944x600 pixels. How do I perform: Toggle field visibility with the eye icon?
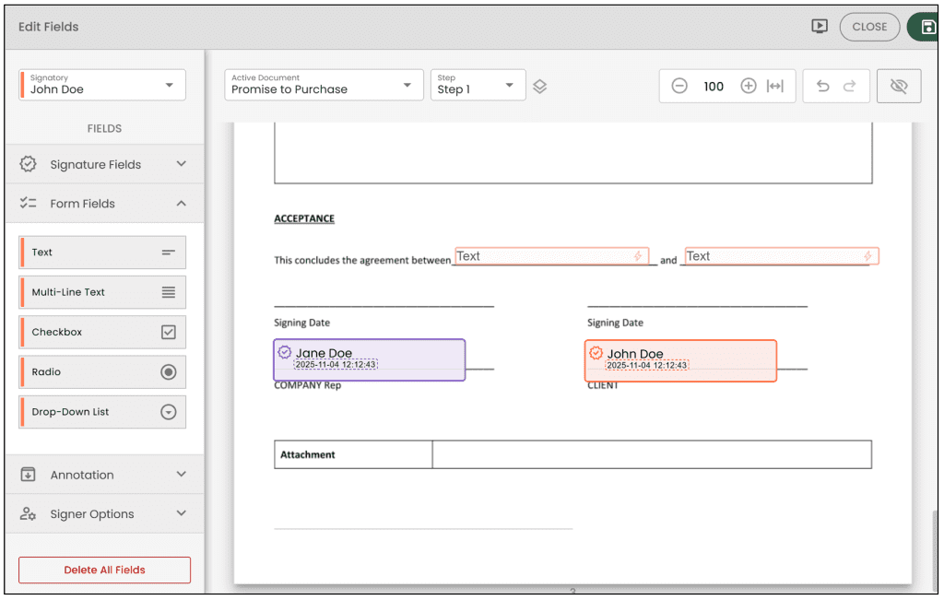pos(899,86)
